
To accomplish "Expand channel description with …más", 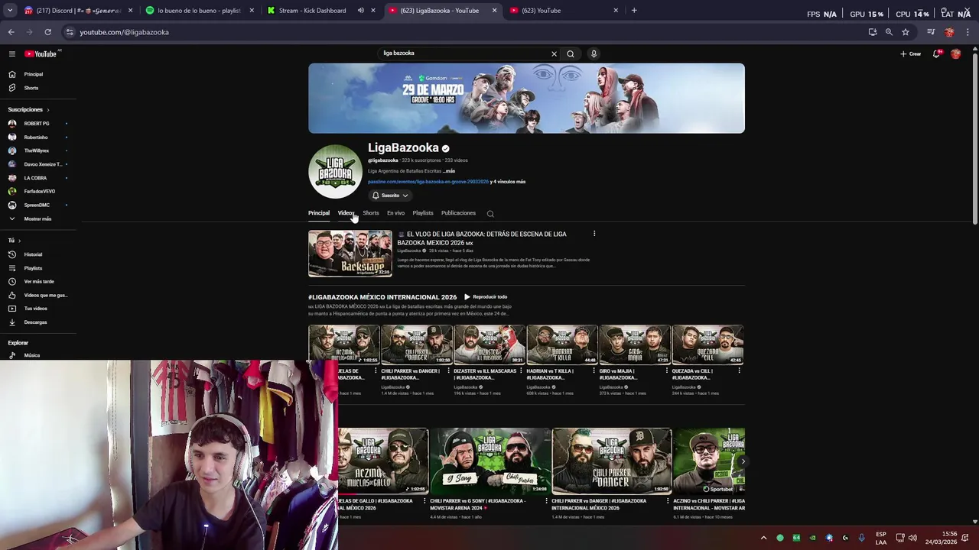I will tap(449, 171).
